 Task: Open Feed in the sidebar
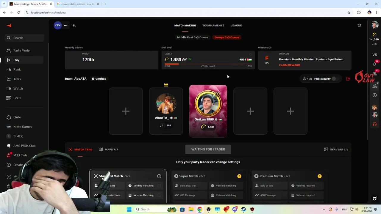tap(24, 98)
